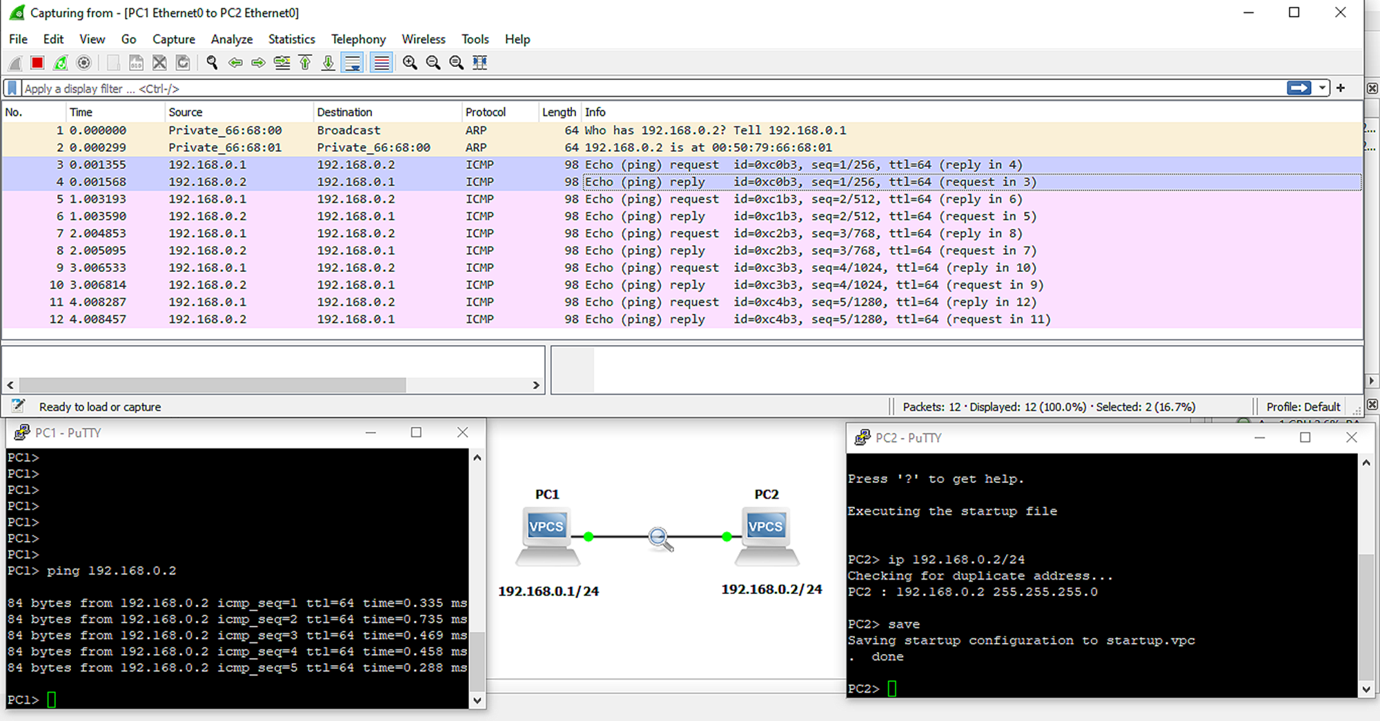The height and width of the screenshot is (721, 1380).
Task: Zoom in on packet list text
Action: click(410, 63)
